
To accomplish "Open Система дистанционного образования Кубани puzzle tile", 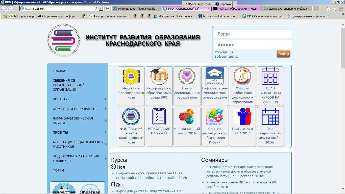I will click(x=214, y=126).
